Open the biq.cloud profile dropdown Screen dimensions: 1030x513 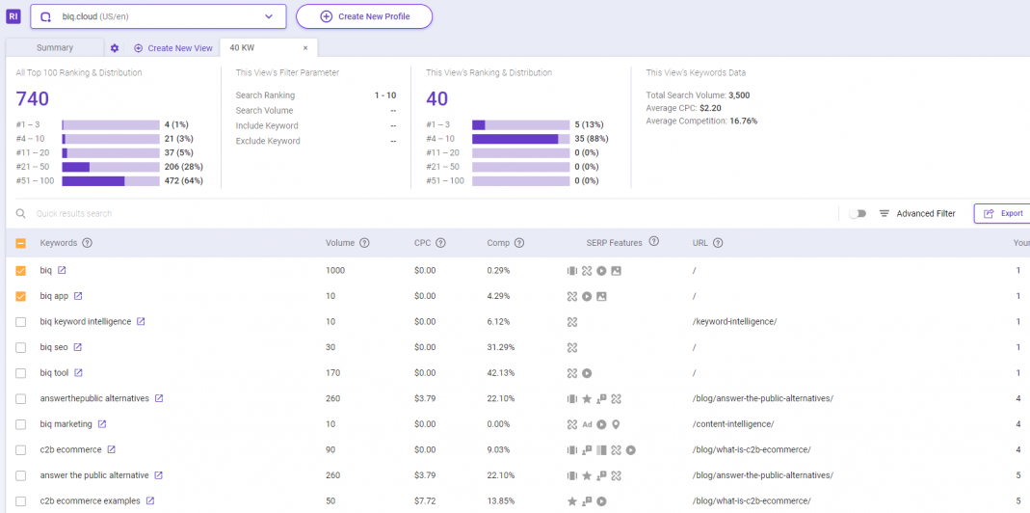(x=158, y=16)
